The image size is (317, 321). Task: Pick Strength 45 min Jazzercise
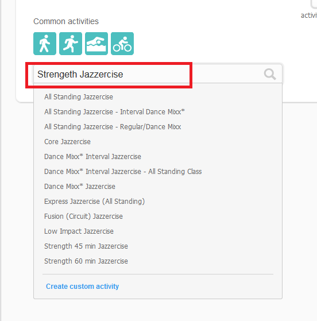pos(86,246)
